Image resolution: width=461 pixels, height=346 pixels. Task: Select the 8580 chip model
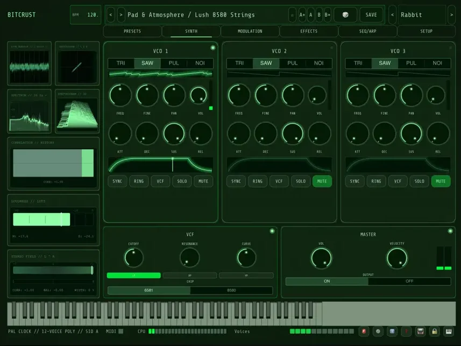point(231,291)
